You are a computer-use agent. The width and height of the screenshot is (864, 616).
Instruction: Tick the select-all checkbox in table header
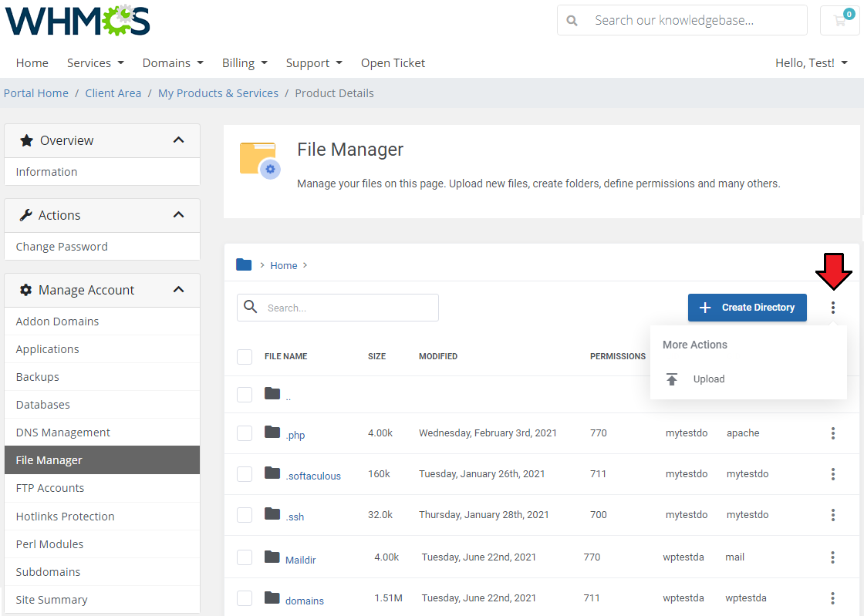click(x=244, y=357)
